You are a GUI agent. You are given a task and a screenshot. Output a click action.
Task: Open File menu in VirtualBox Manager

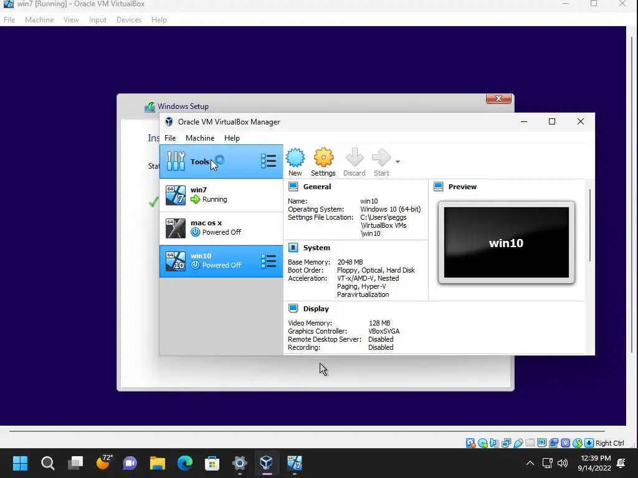(x=170, y=138)
